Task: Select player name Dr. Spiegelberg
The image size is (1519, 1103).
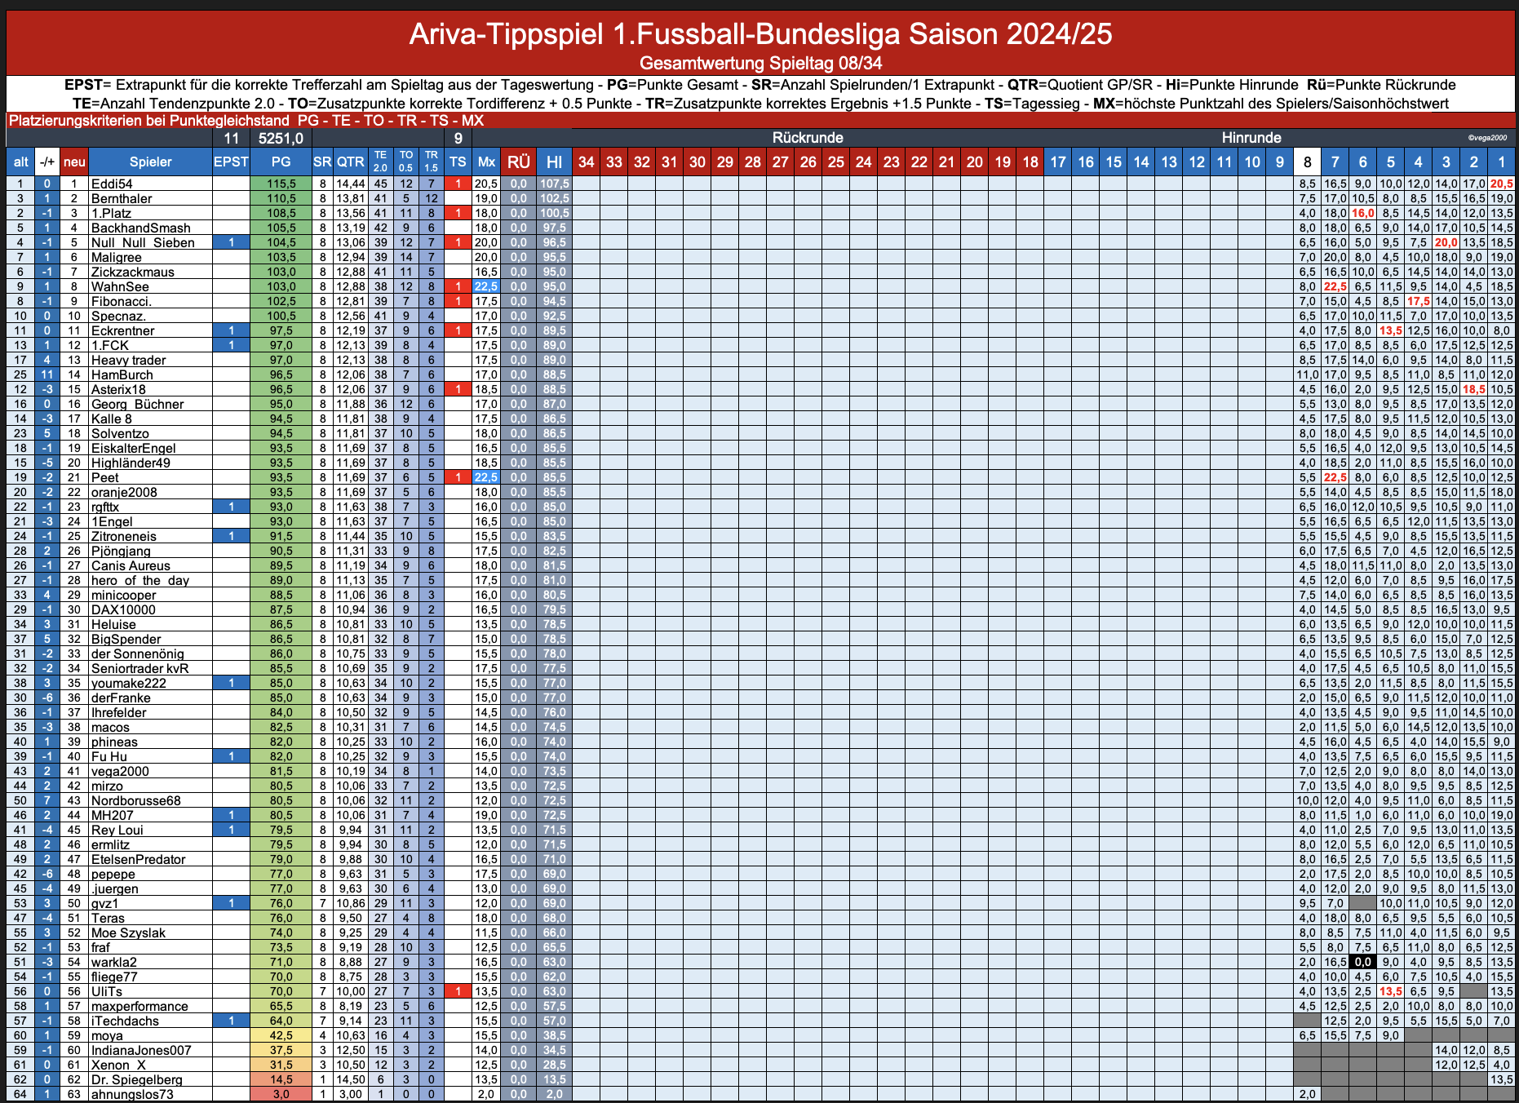Action: 136,1079
